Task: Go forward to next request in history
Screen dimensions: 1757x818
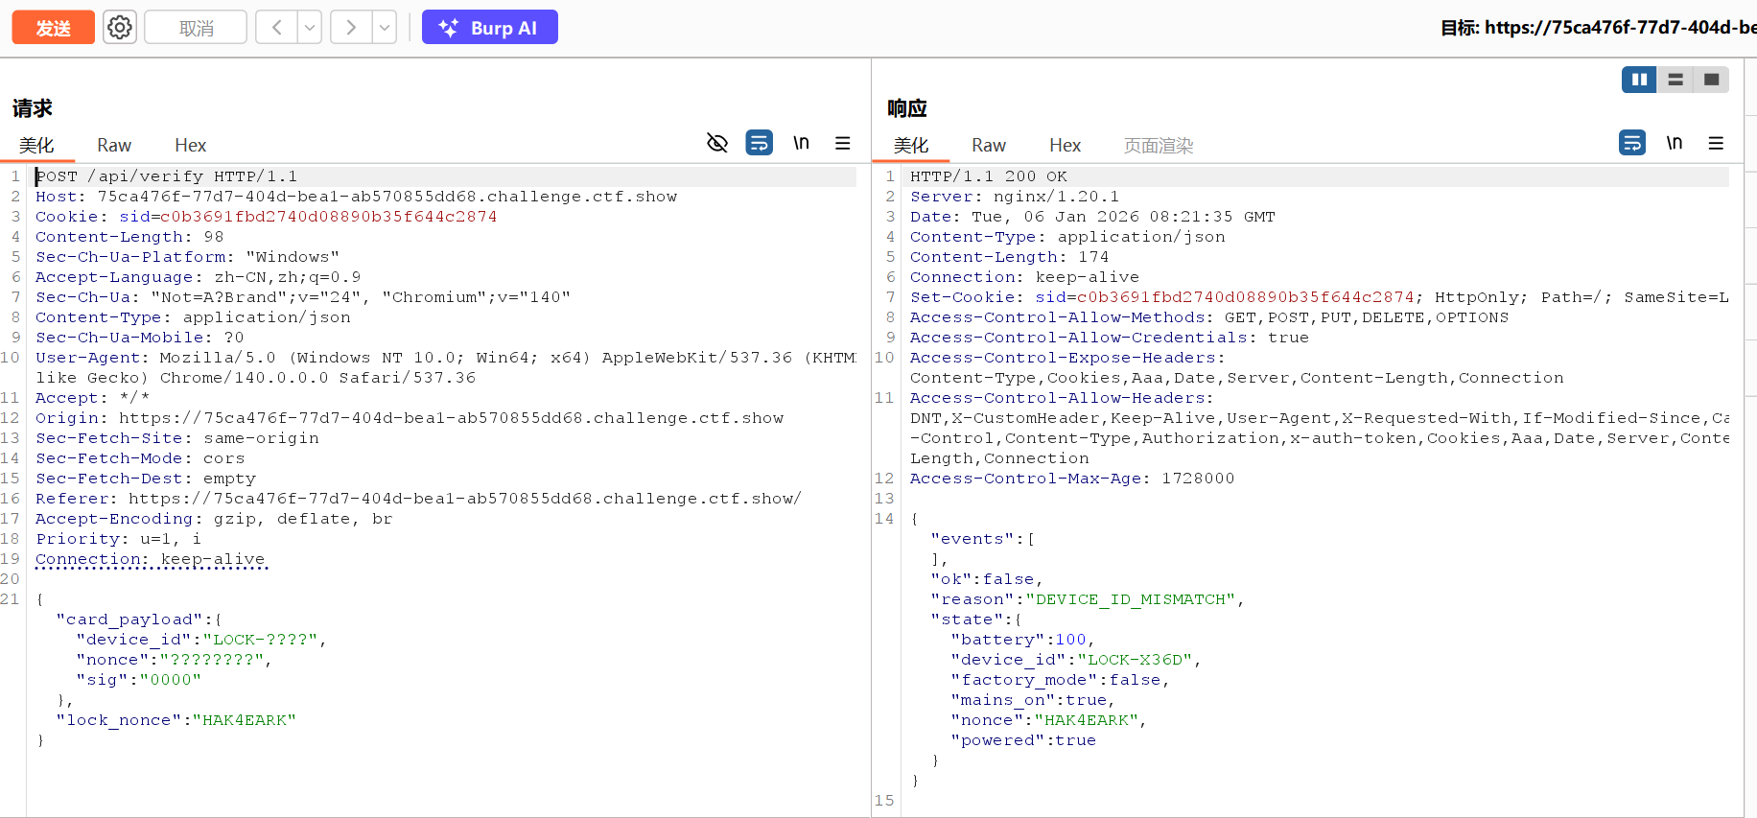Action: pyautogui.click(x=351, y=28)
